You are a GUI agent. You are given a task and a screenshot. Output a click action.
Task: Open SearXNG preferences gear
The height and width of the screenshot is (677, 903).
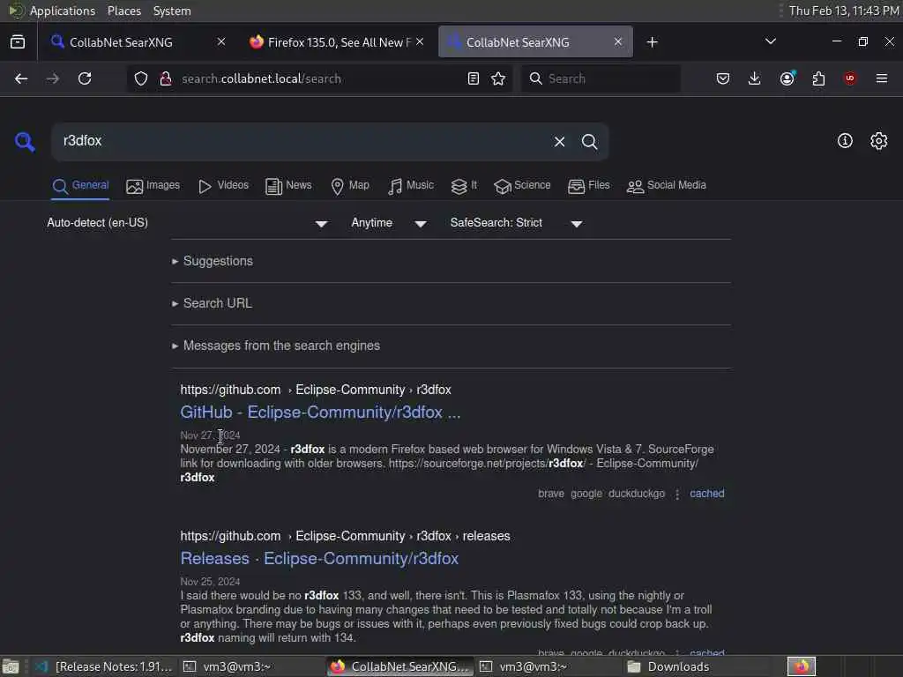[x=879, y=140]
